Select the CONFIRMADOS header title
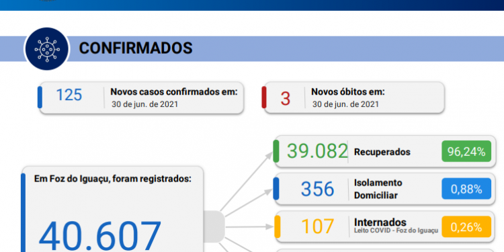The image size is (504, 252). click(x=136, y=48)
